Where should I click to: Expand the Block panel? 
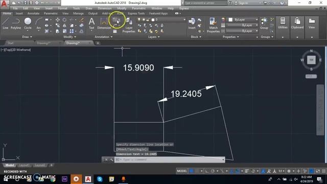(x=196, y=37)
